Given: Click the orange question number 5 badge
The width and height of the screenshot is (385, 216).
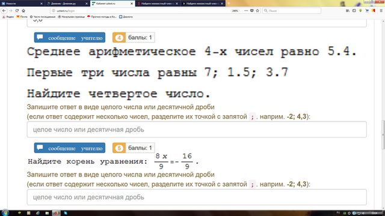Looking at the screenshot, I should click(x=119, y=148).
